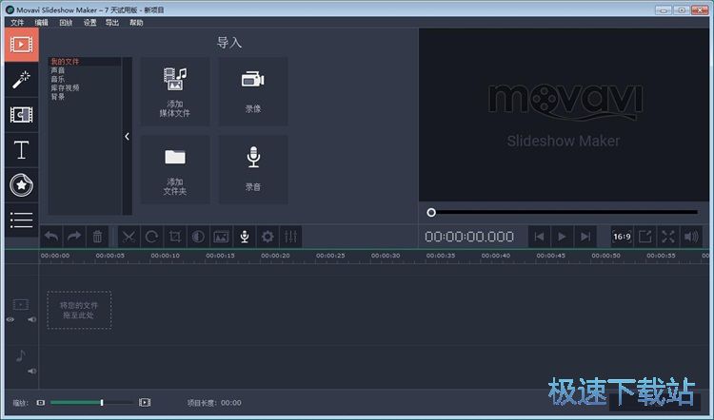
Task: Click the timeline zoom slider handle
Action: point(102,402)
